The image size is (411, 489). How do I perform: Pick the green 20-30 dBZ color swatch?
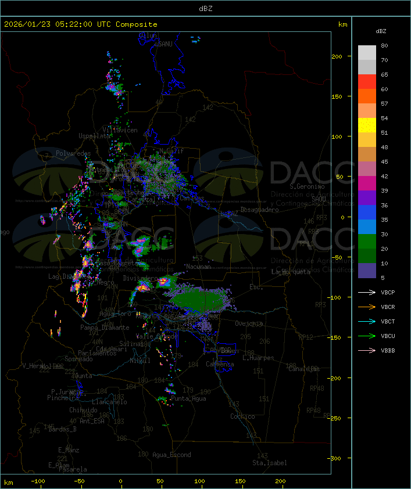click(x=367, y=242)
